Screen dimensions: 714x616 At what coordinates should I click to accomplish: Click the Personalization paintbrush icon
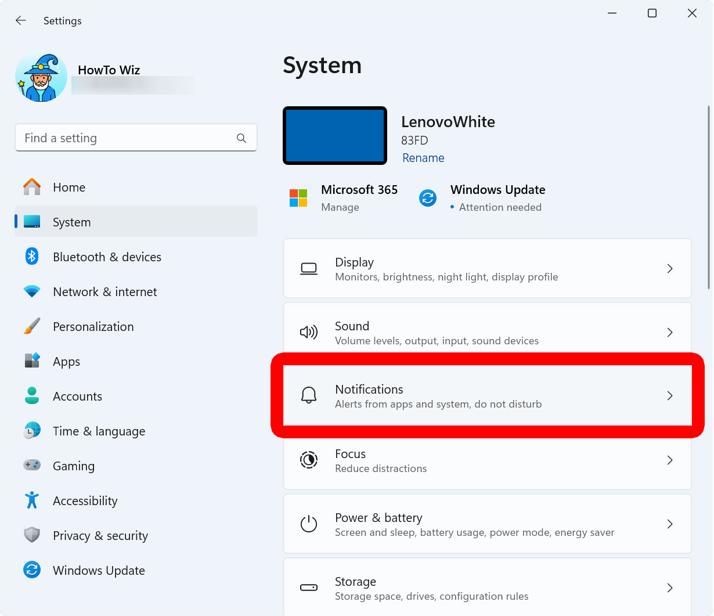click(32, 326)
